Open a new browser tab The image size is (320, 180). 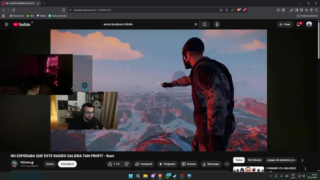(x=44, y=3)
